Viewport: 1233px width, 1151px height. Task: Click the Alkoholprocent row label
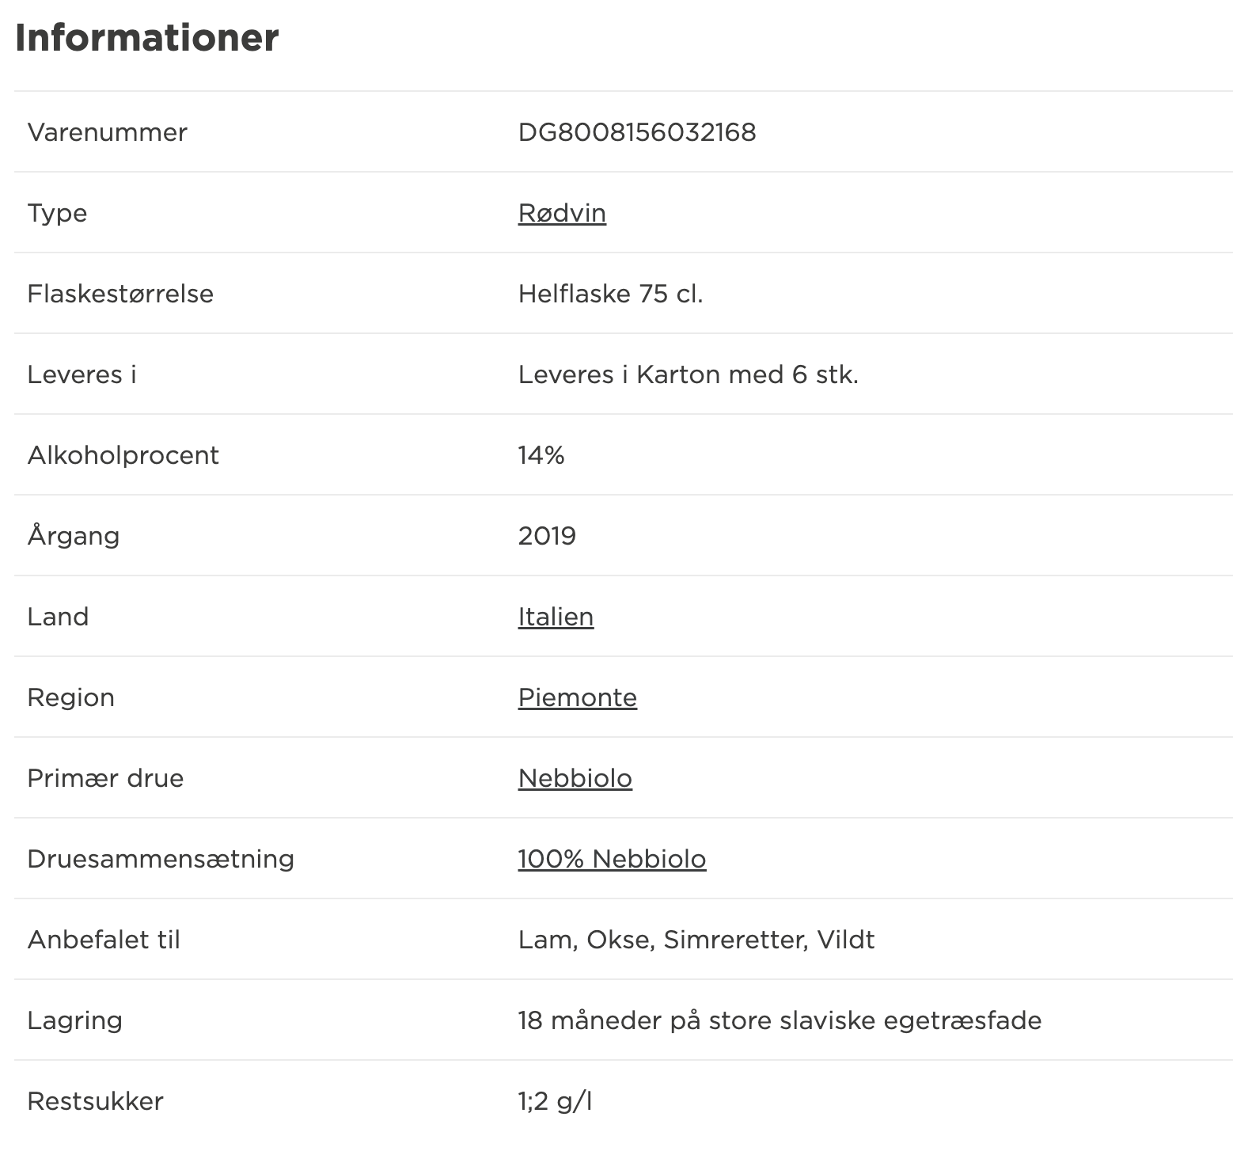point(123,455)
